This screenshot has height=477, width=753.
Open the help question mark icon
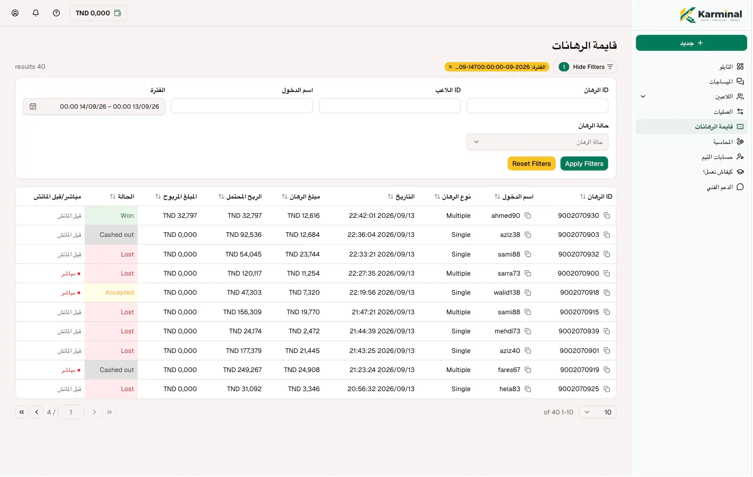click(x=57, y=13)
